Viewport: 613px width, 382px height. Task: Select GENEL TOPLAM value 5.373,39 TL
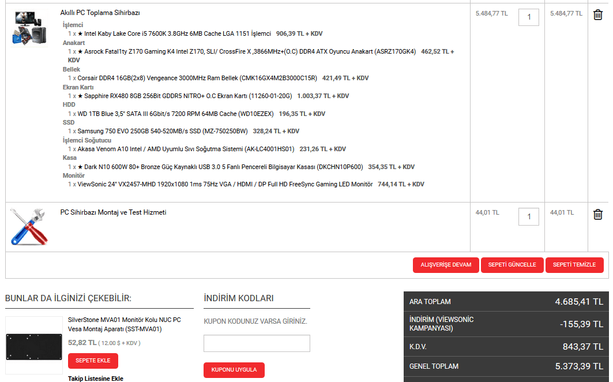click(579, 366)
